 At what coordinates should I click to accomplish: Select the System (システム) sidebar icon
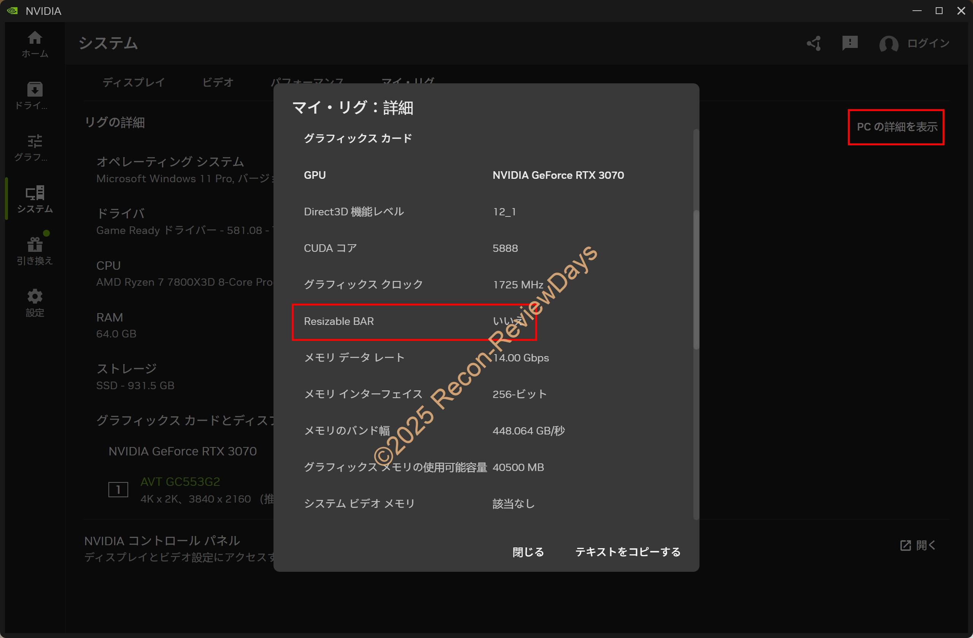click(35, 199)
